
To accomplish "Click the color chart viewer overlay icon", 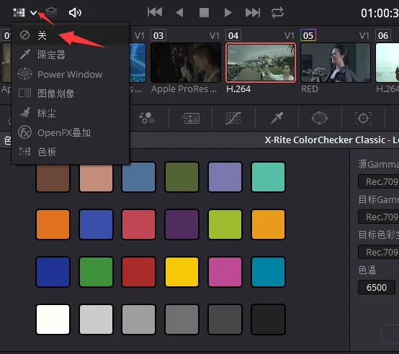I will (x=19, y=12).
